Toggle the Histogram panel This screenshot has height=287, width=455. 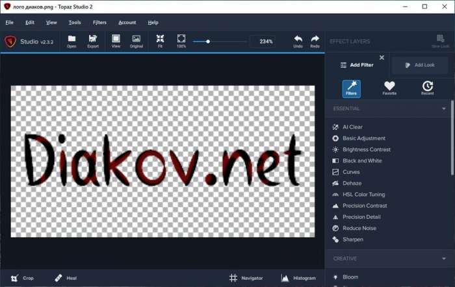pyautogui.click(x=298, y=278)
